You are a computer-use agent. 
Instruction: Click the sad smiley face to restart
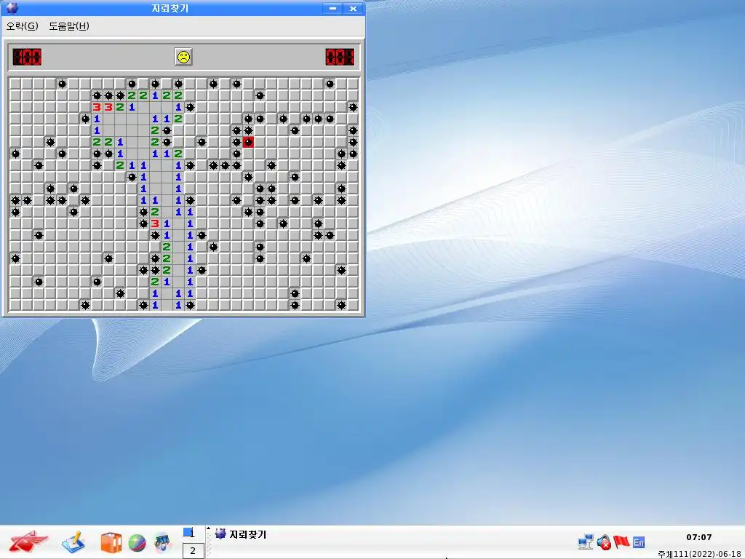183,57
